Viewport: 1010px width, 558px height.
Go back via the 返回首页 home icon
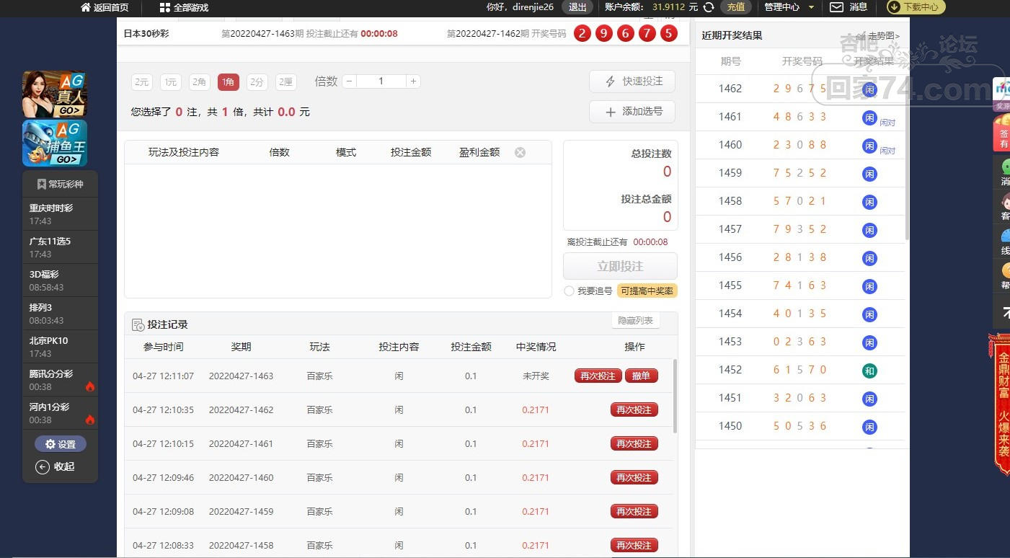point(86,7)
